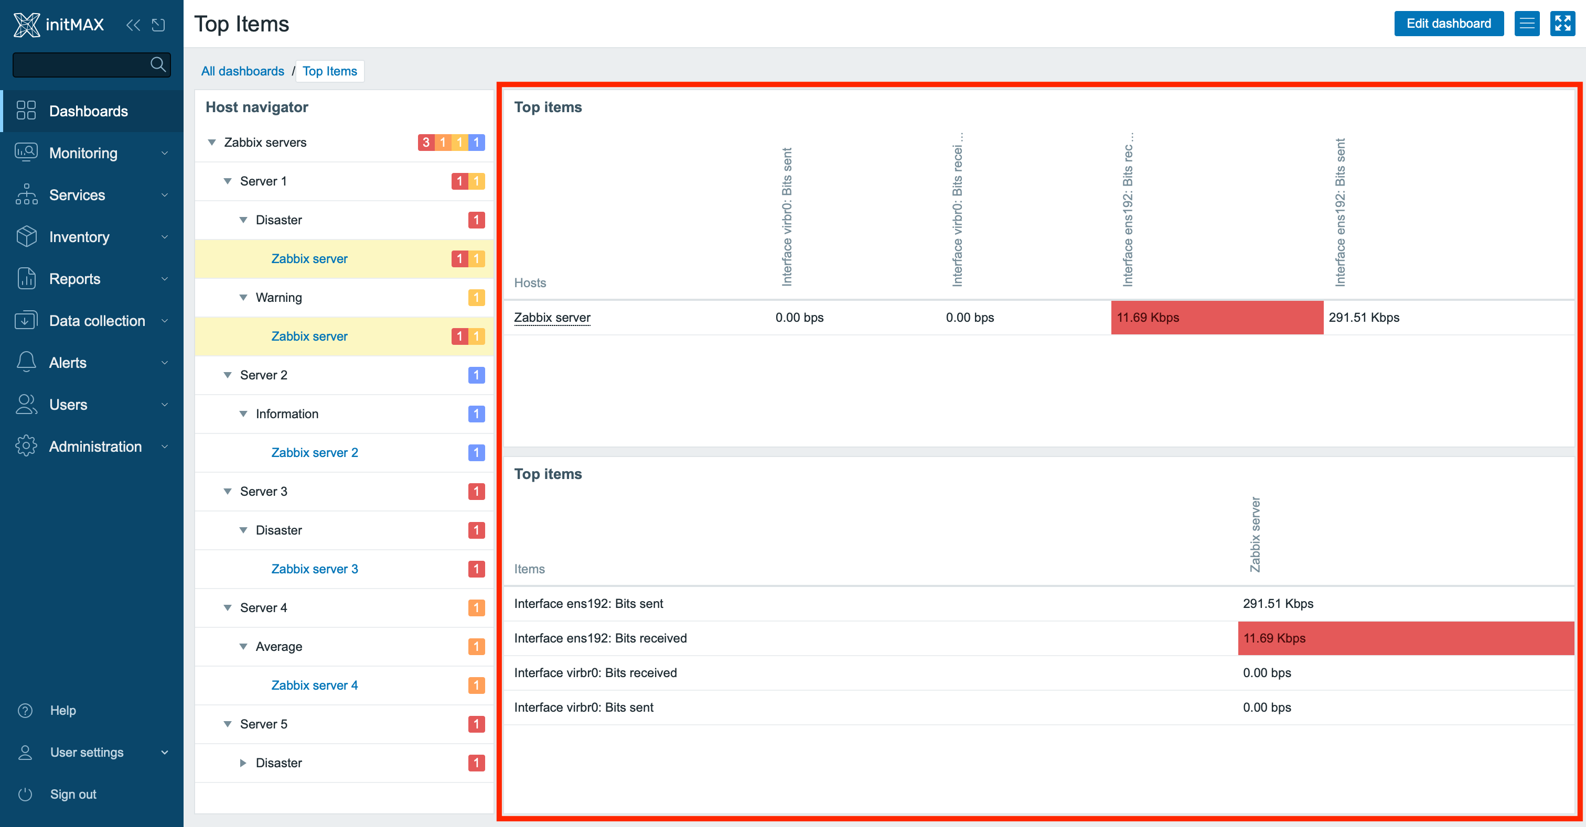Focus the sidebar search field
Screen dimensions: 1586x827
click(x=91, y=64)
